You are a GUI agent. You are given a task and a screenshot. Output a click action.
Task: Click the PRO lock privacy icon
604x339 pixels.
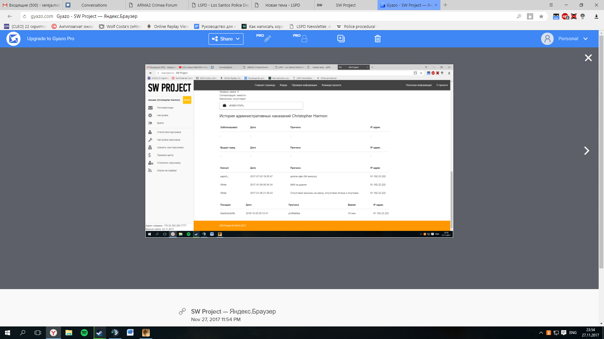pos(304,39)
